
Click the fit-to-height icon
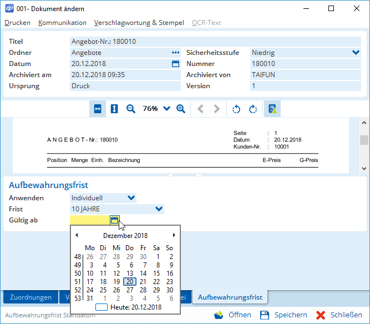tap(114, 109)
